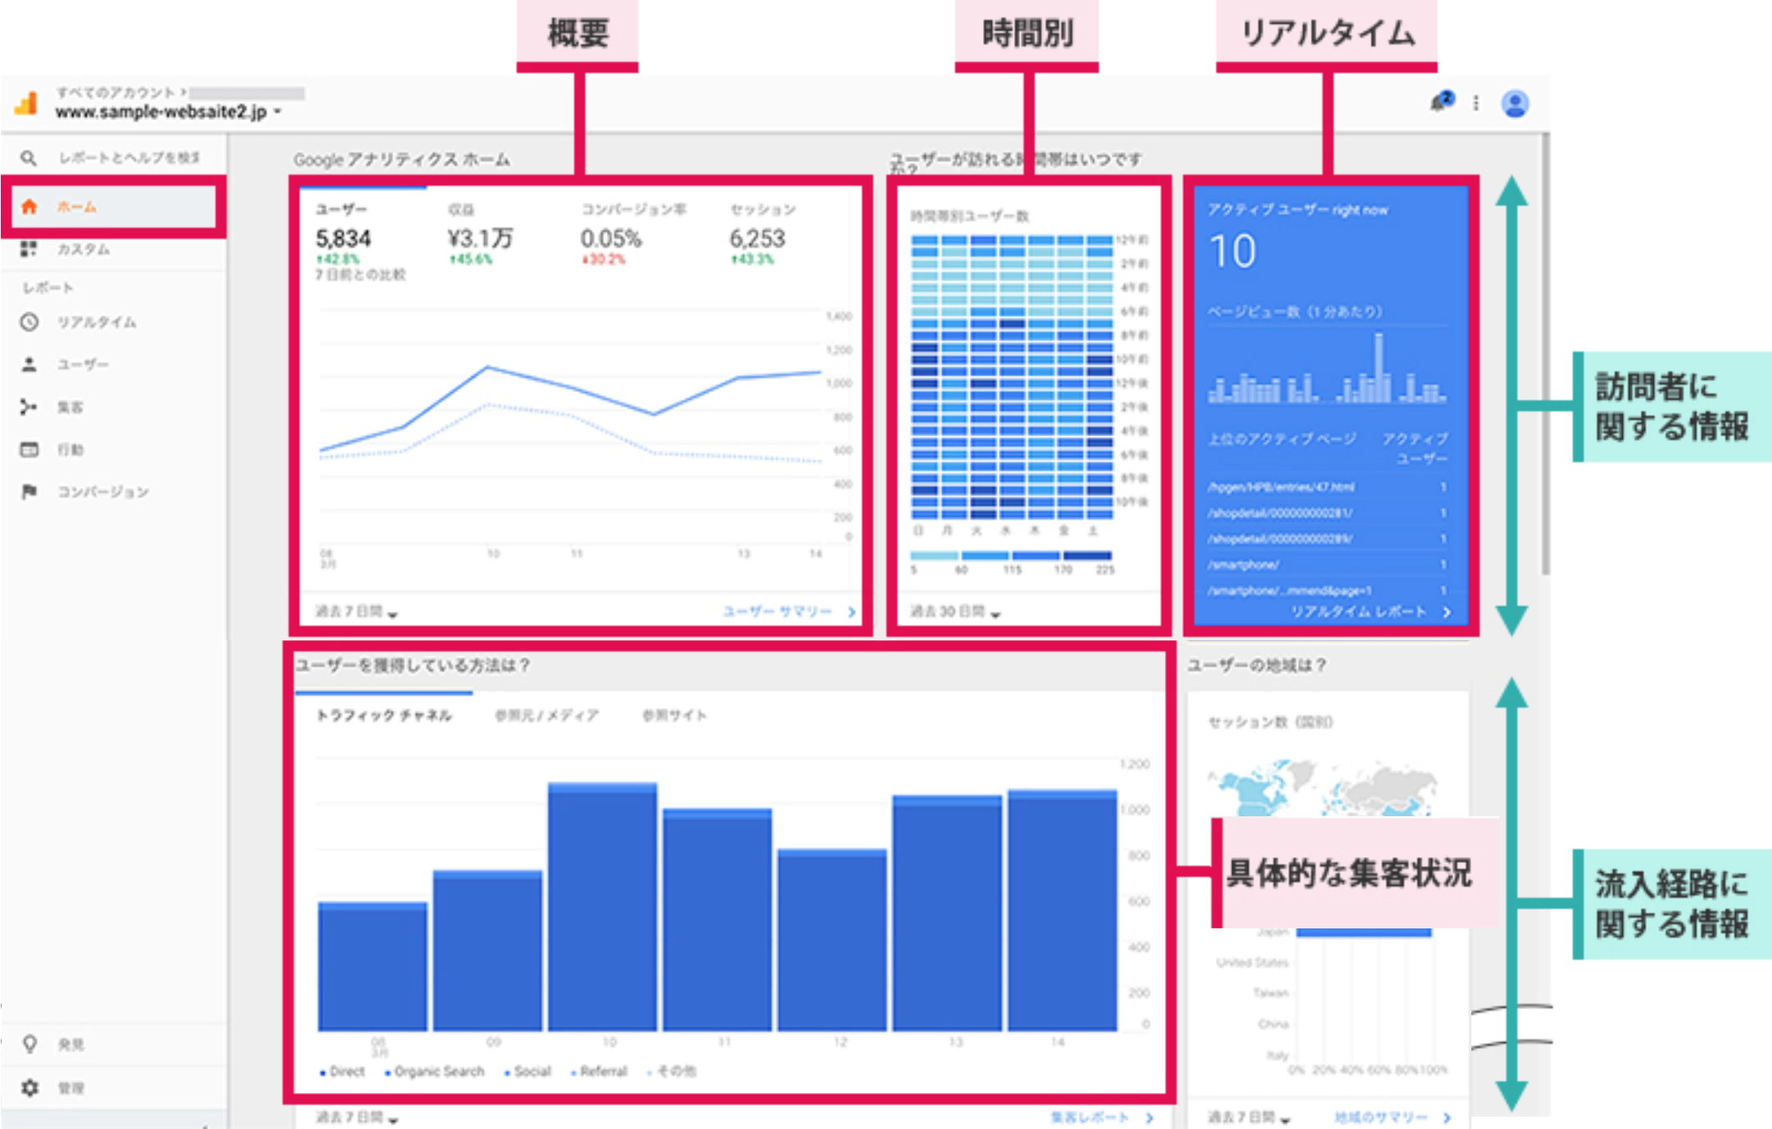
Task: Click the orange Home house icon
Action: [x=29, y=206]
